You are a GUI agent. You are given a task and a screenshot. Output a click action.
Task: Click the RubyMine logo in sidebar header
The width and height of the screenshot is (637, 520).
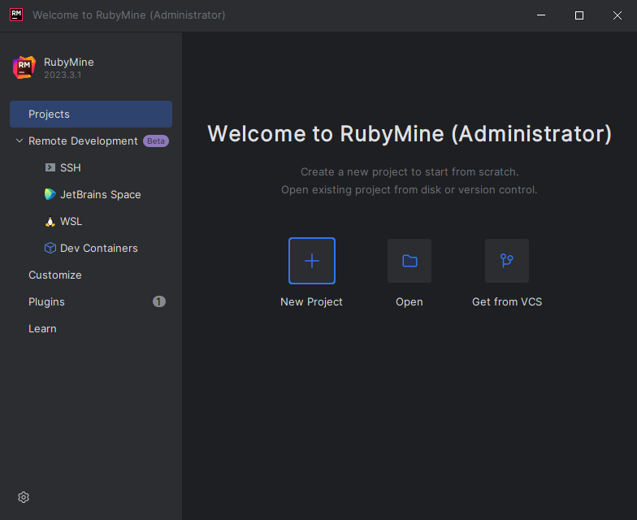24,67
